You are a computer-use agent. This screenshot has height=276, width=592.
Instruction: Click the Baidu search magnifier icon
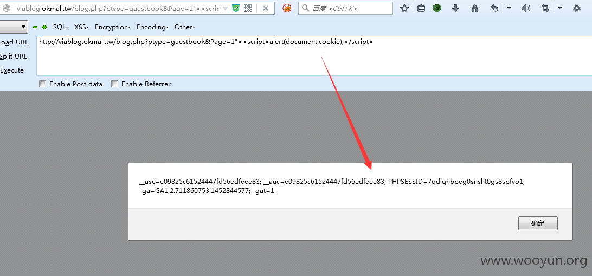pos(305,8)
